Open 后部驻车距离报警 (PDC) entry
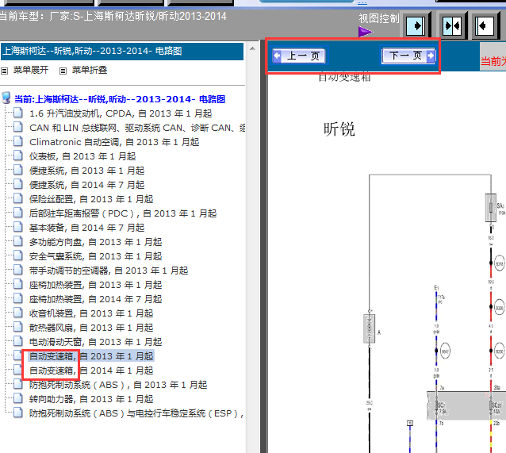506x453 pixels. coord(123,213)
